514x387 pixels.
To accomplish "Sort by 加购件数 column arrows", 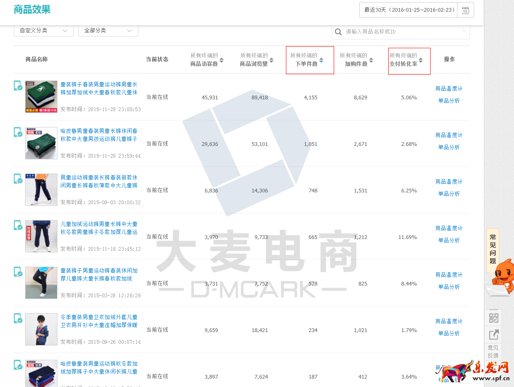I will click(371, 60).
